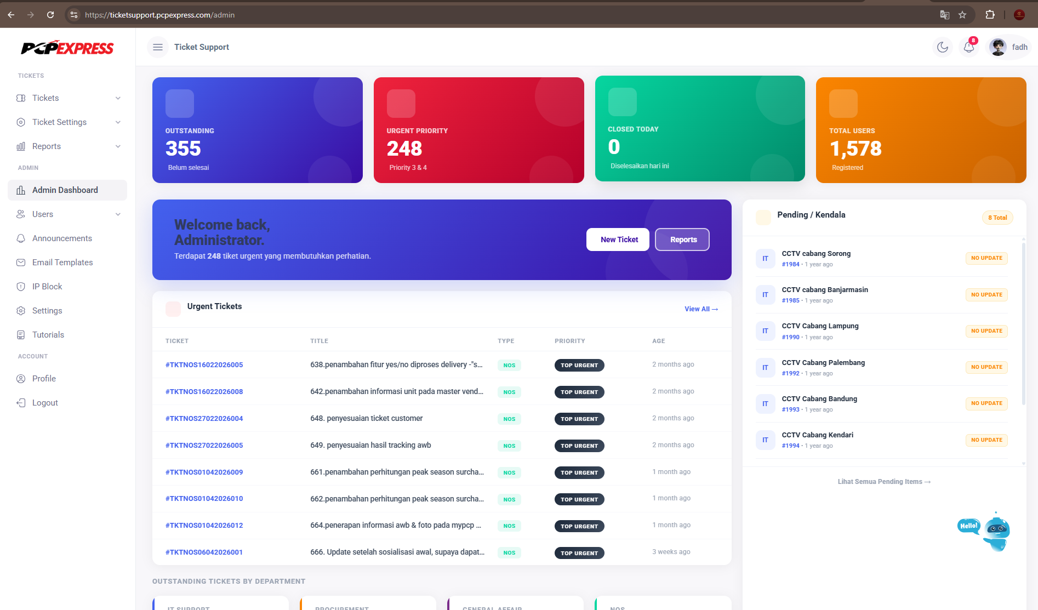
Task: Click title 649. penyesuaian hasil tracking awb
Action: point(370,445)
